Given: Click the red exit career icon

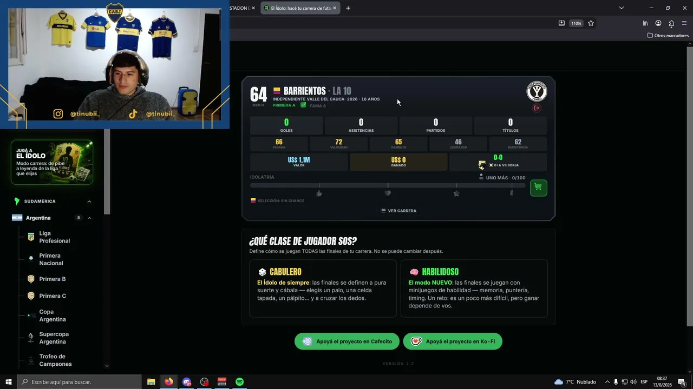Looking at the screenshot, I should pyautogui.click(x=537, y=108).
